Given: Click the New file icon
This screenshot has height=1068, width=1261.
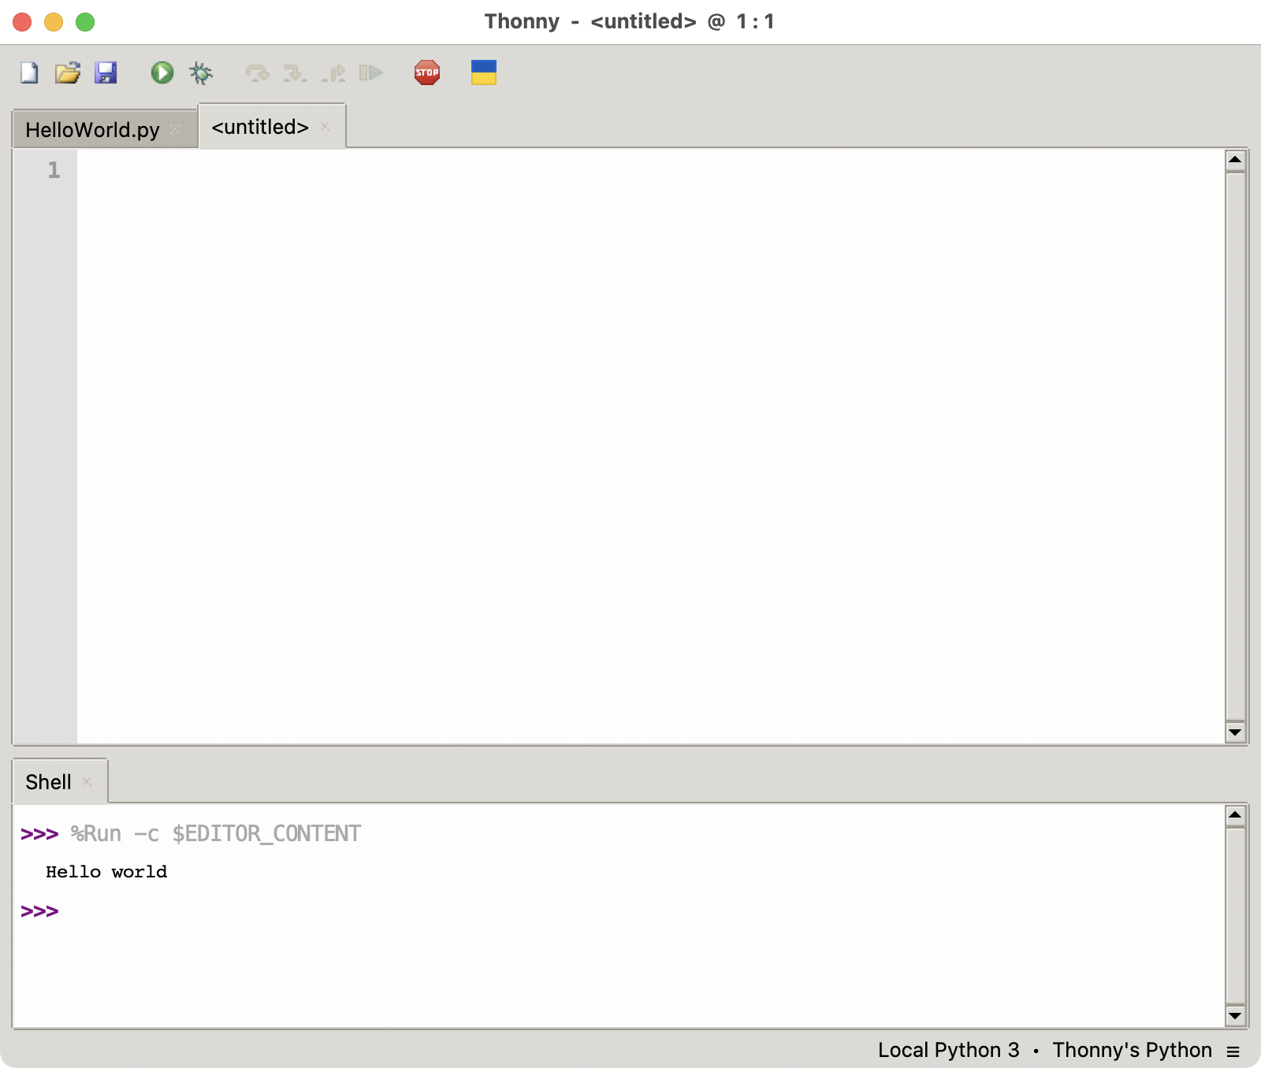Looking at the screenshot, I should 29,73.
